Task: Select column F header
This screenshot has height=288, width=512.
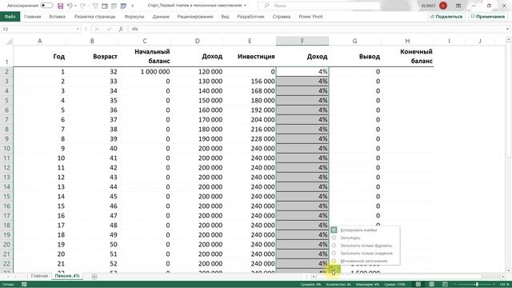Action: click(x=302, y=41)
